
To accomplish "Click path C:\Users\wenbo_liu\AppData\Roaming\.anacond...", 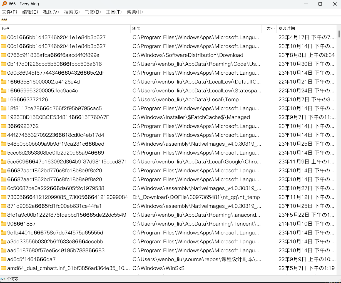I will (x=196, y=215).
